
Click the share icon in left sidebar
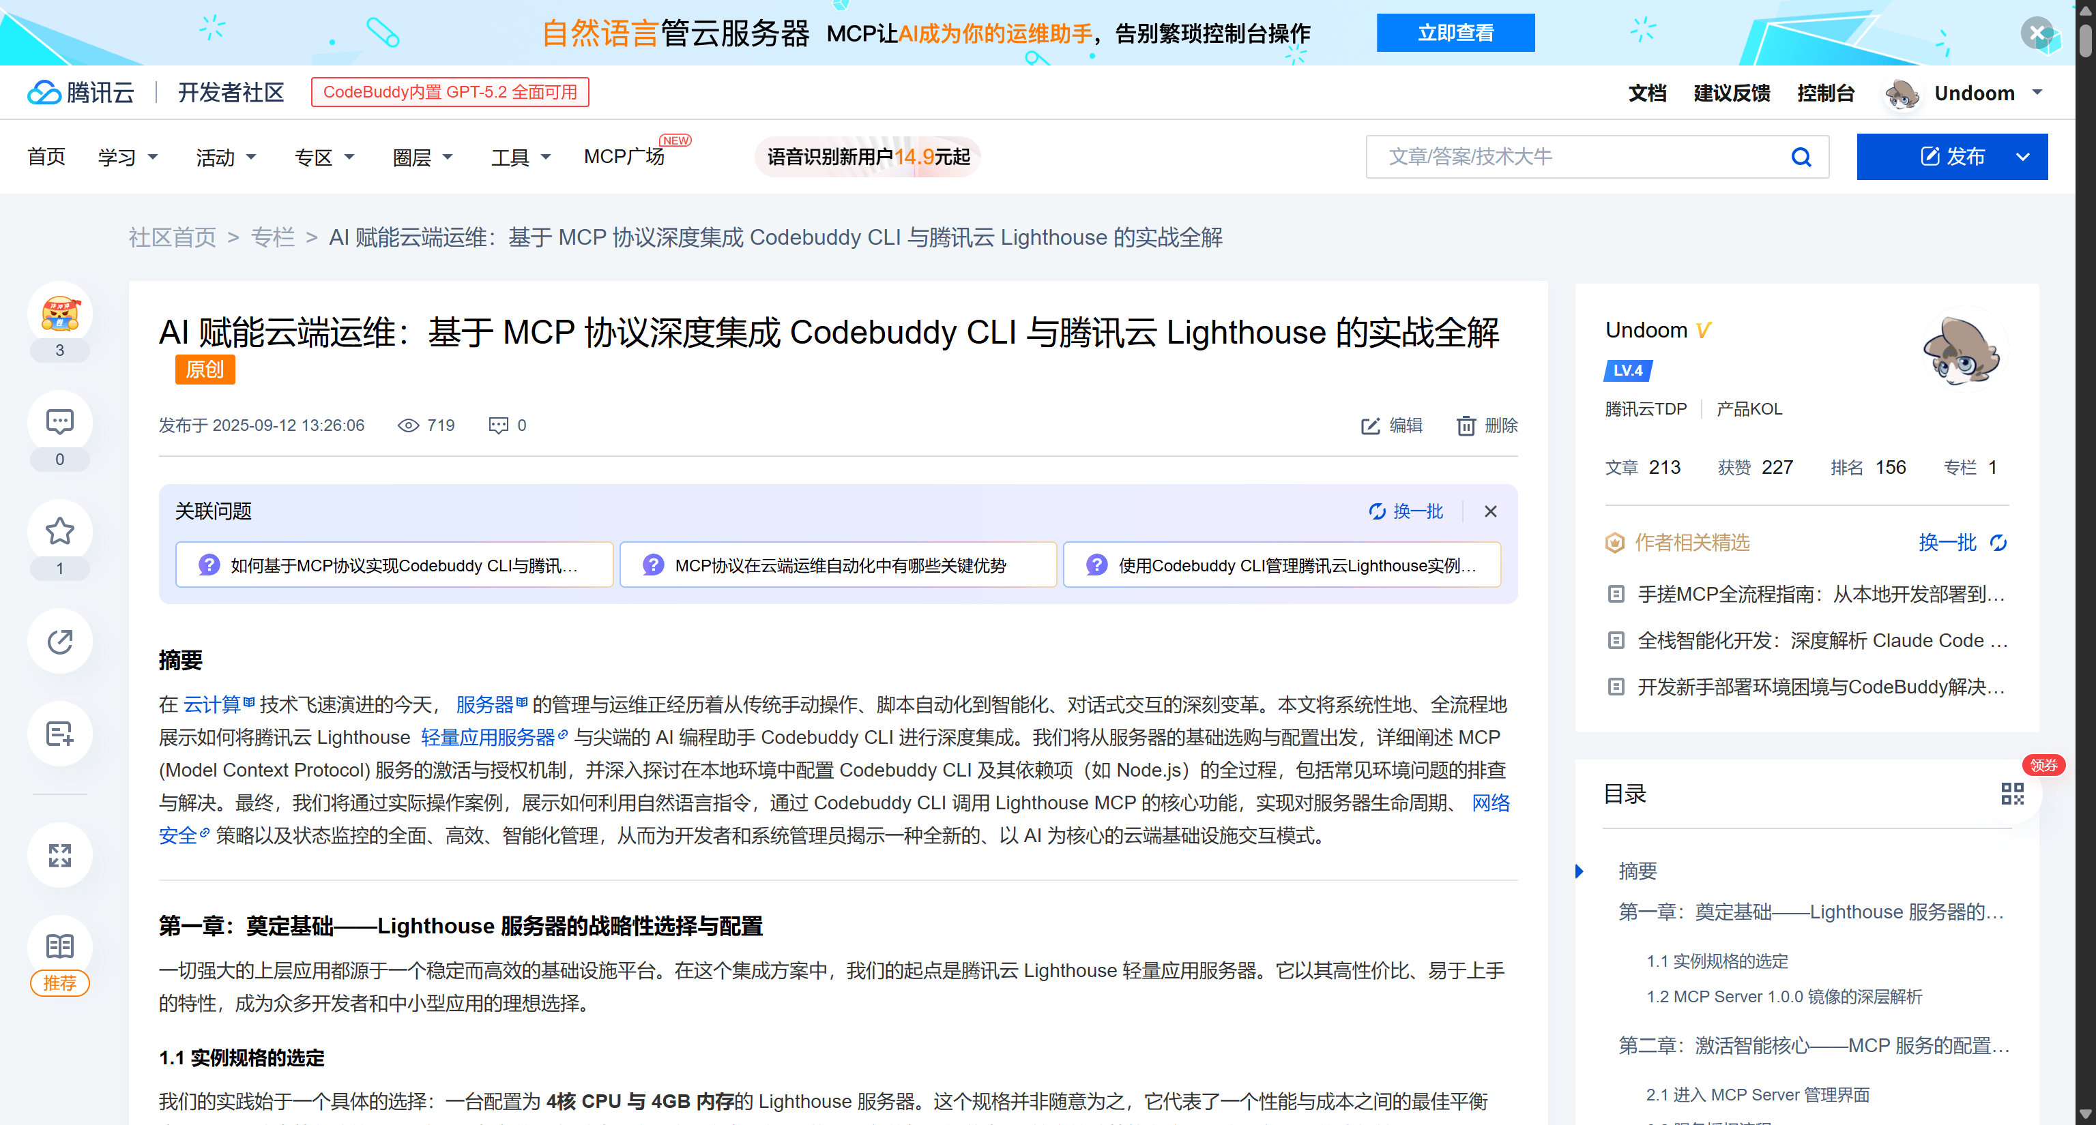click(59, 640)
